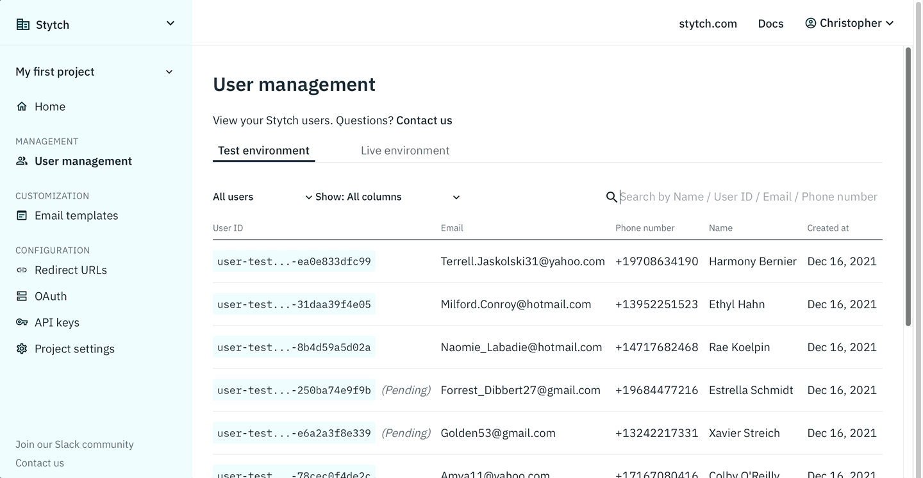923x478 pixels.
Task: Click the User management people icon
Action: 22,161
